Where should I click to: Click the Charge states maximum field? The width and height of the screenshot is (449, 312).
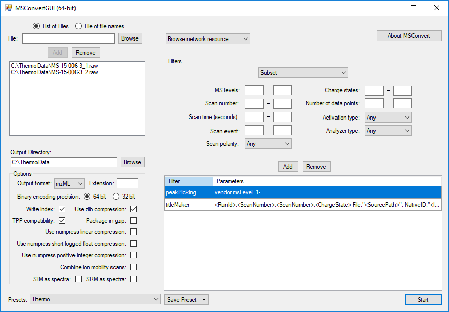click(x=402, y=91)
